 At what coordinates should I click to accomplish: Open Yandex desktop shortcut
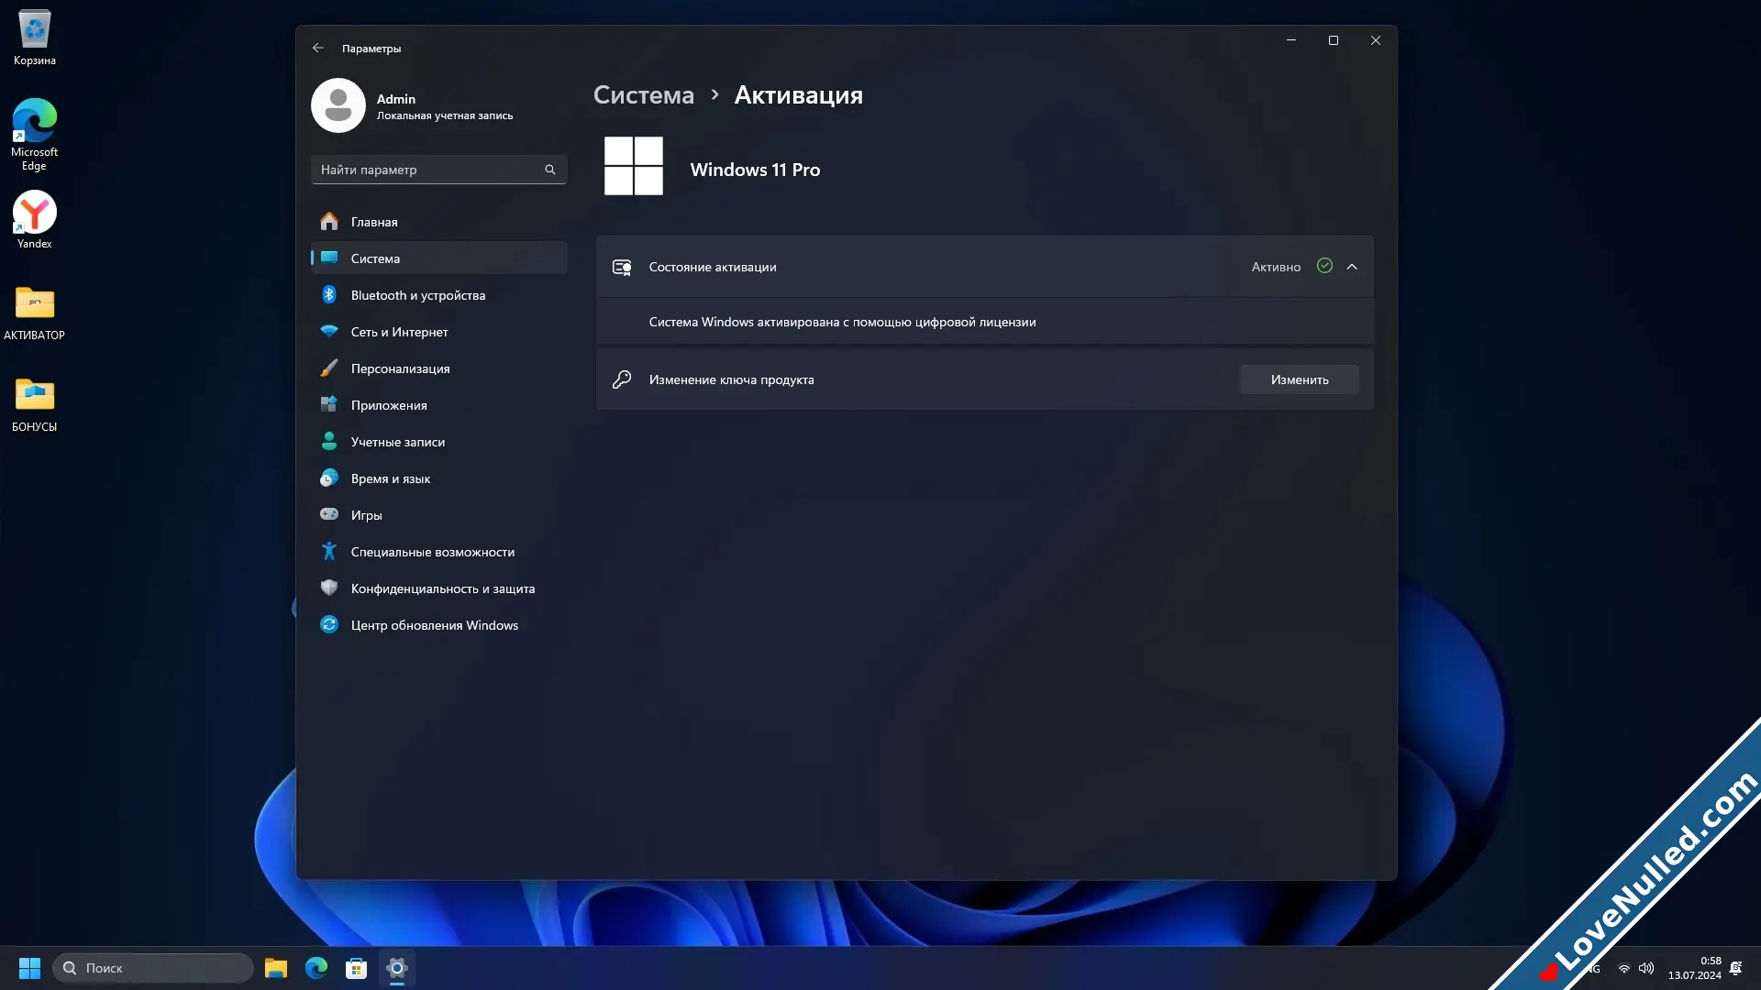[x=35, y=220]
